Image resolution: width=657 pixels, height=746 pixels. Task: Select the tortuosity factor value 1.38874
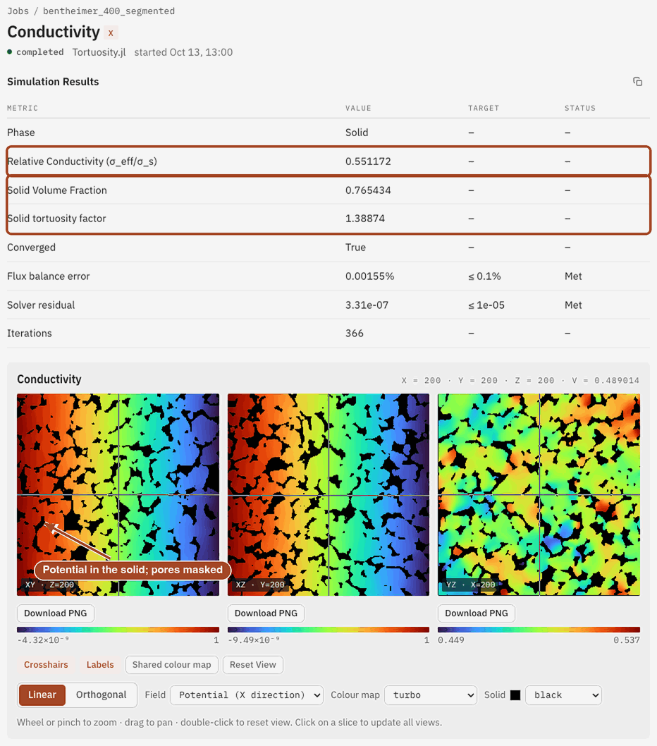pos(365,219)
